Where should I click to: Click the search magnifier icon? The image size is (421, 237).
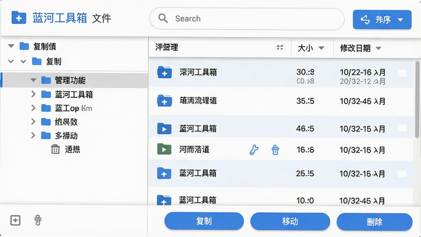(x=163, y=18)
